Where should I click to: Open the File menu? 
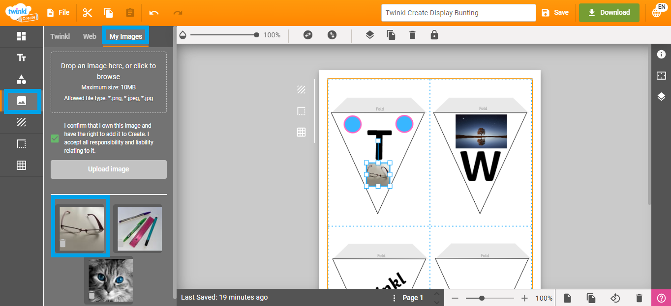58,13
